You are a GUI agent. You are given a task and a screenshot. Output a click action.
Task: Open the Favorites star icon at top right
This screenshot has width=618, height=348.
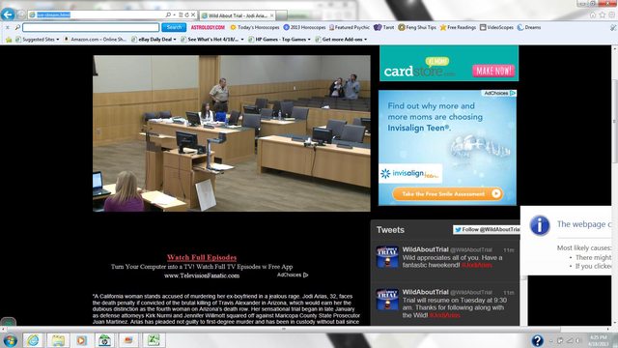click(x=603, y=15)
